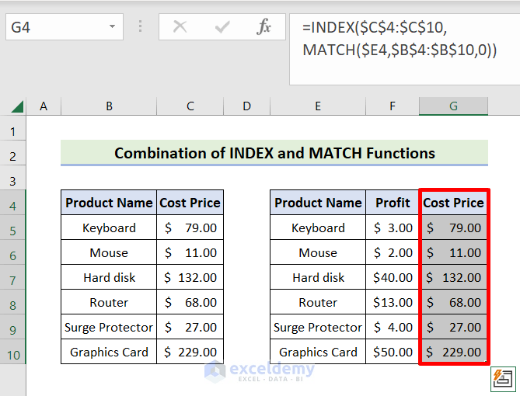Click 'Mouse' cell in column E

tap(318, 252)
